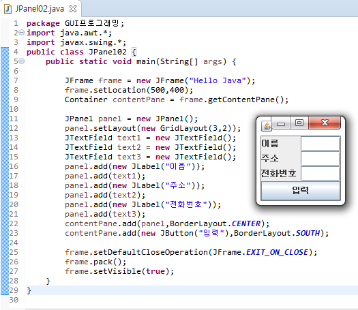Click EXIT_ON_CLOSE constant on line 25
This screenshot has height=310, width=358.
(277, 252)
